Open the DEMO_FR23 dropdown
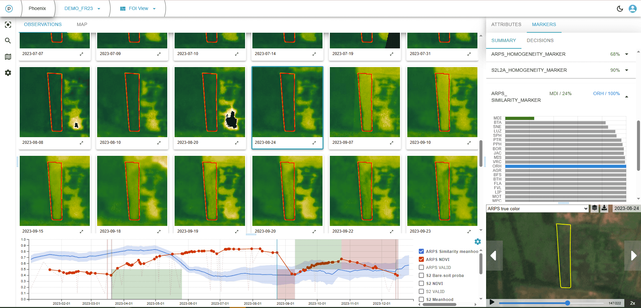Image resolution: width=641 pixels, height=308 pixels. tap(82, 9)
